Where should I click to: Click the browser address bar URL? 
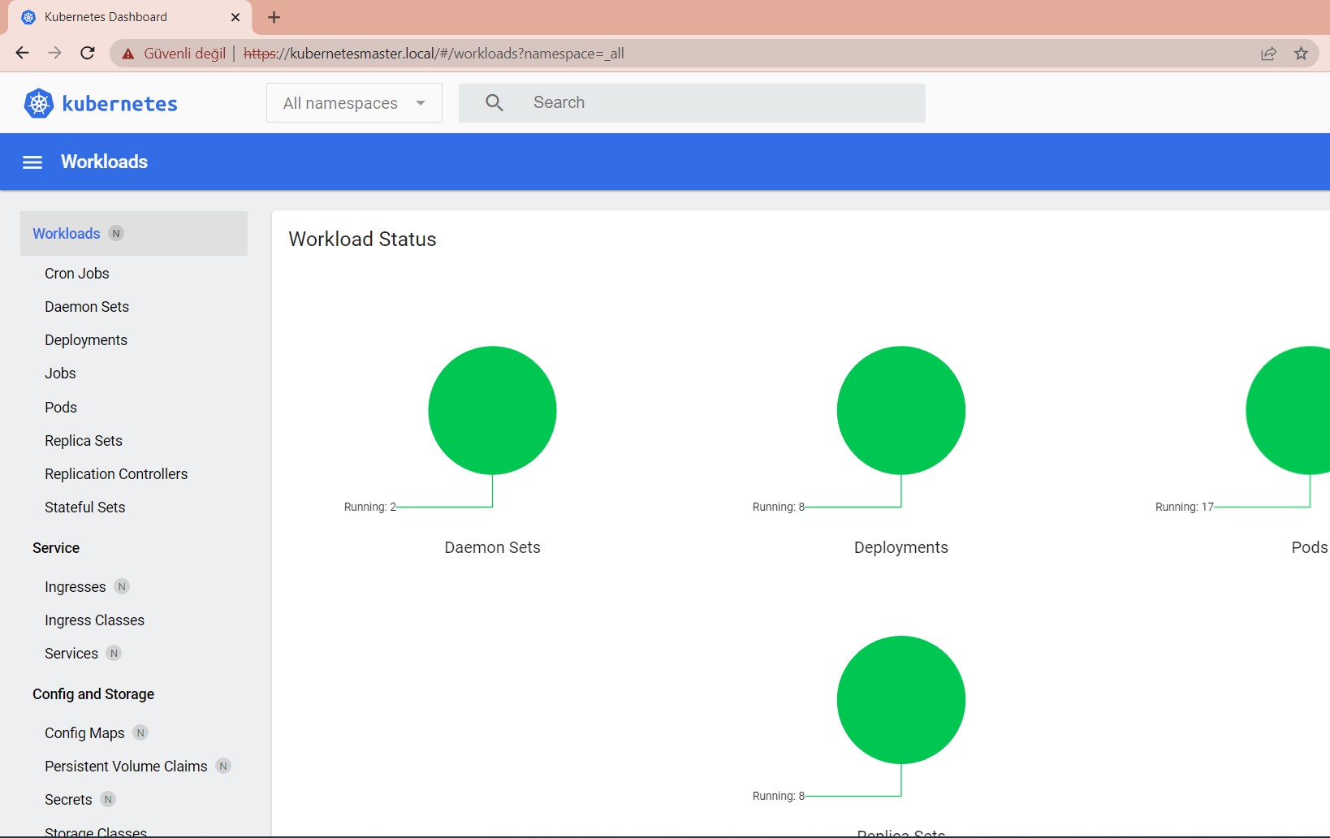click(x=434, y=54)
